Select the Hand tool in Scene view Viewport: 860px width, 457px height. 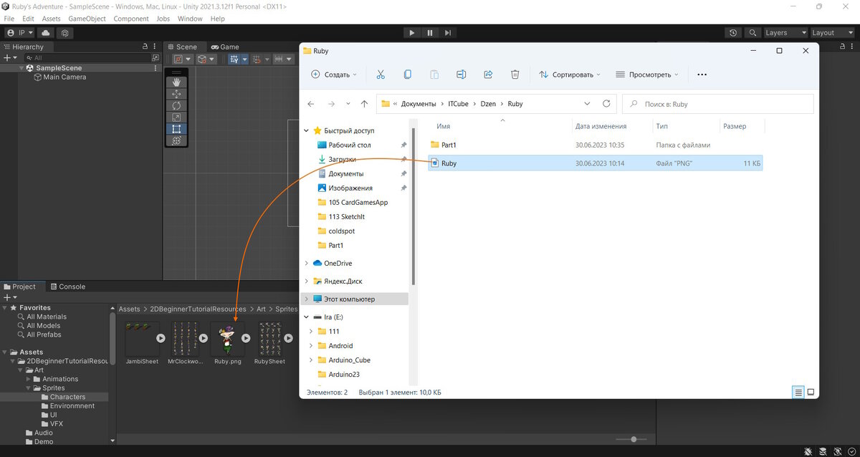coord(176,82)
